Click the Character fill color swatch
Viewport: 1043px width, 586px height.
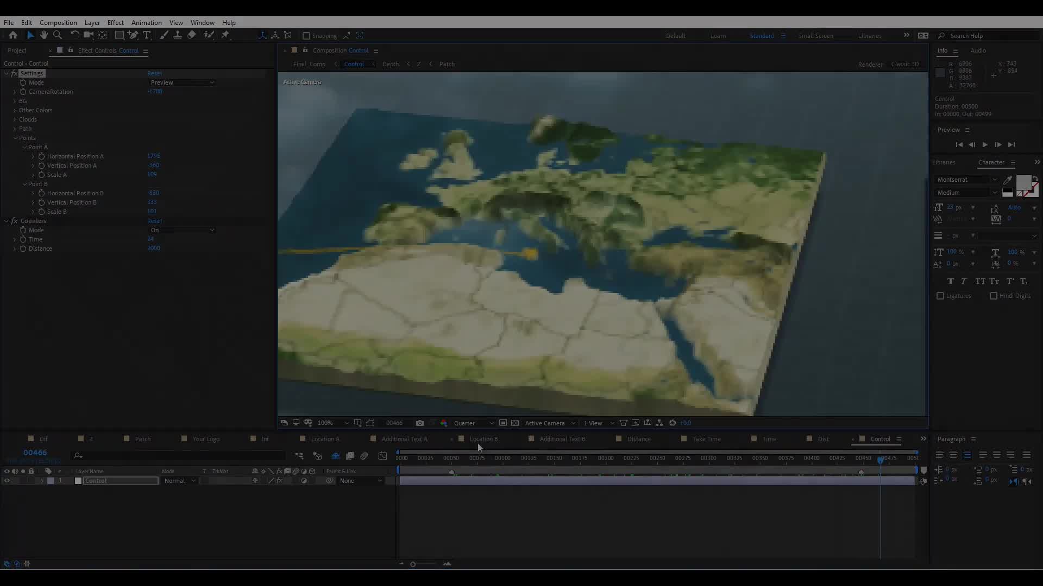coord(1023,182)
